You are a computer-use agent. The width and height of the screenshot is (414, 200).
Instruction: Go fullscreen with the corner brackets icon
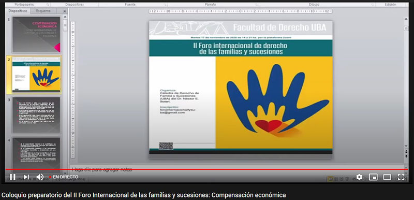click(401, 177)
